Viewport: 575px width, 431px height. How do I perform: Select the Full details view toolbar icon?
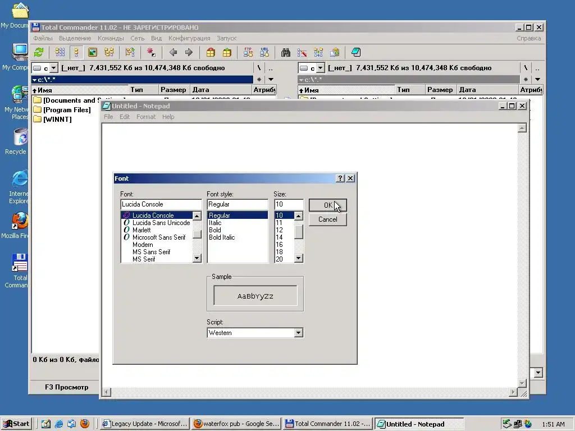coord(76,52)
